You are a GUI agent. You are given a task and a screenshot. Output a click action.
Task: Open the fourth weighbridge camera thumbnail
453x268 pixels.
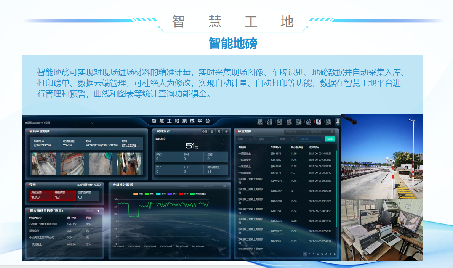[x=128, y=164]
